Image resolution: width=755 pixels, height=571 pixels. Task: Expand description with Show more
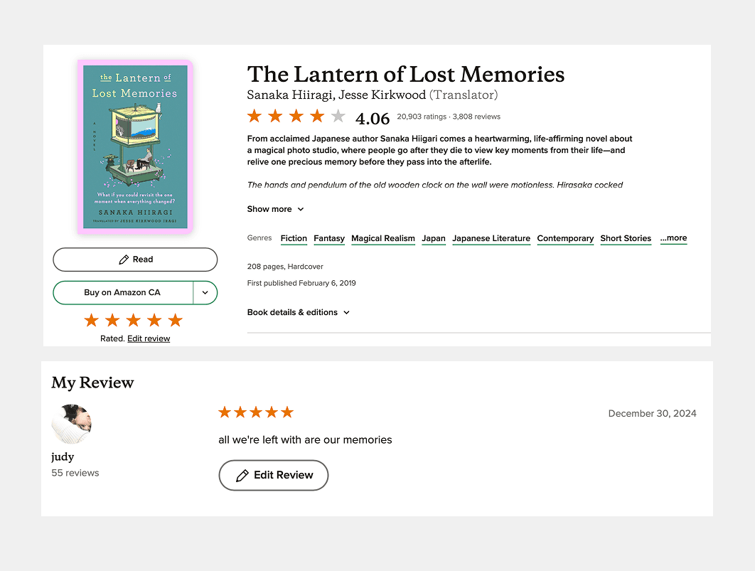(275, 209)
